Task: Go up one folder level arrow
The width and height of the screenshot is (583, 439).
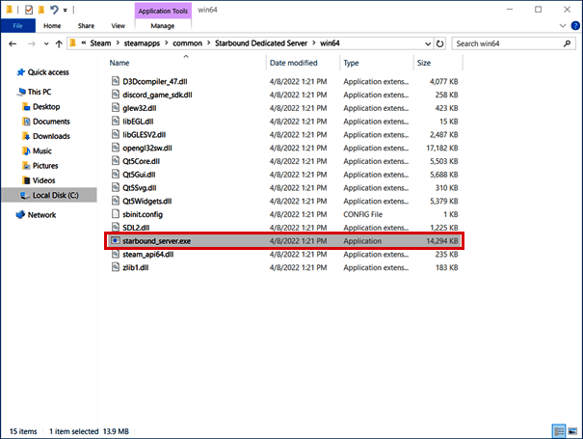Action: point(59,43)
